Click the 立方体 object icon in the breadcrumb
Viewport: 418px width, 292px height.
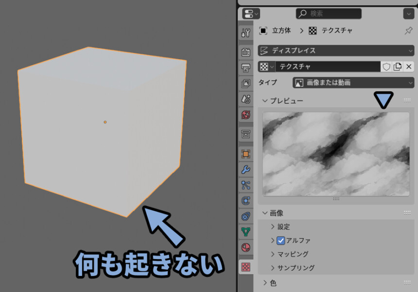(x=263, y=31)
